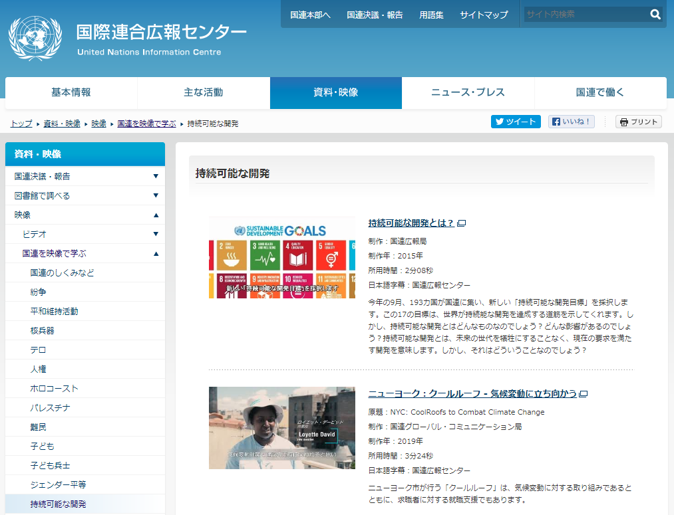Image resolution: width=674 pixels, height=515 pixels.
Task: Open the ニュース・プレス main tab
Action: 468,93
